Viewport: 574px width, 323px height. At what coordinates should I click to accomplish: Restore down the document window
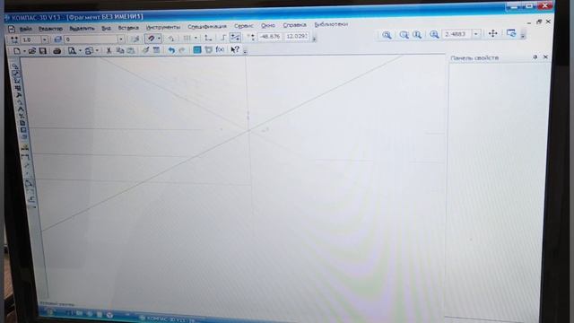coord(539,22)
